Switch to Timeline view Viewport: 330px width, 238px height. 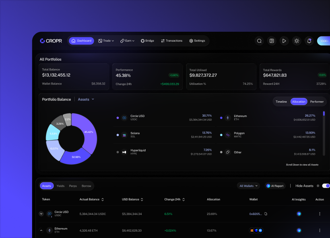coord(281,102)
